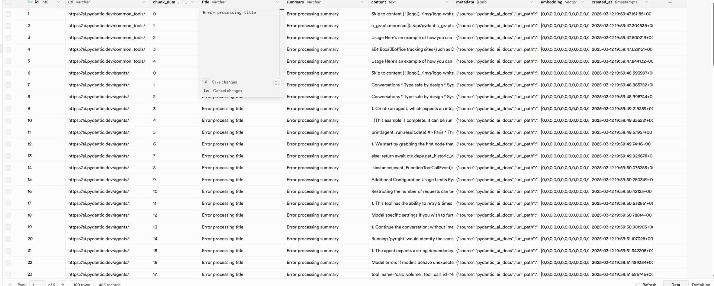The image size is (714, 286).
Task: Select the Data tab
Action: (675, 284)
